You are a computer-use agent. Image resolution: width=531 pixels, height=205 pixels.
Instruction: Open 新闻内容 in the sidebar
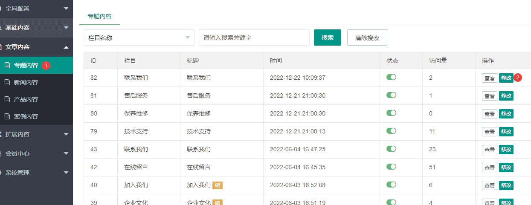click(36, 82)
